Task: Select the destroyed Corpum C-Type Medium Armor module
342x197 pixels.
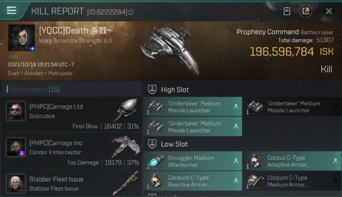Action: (292, 181)
